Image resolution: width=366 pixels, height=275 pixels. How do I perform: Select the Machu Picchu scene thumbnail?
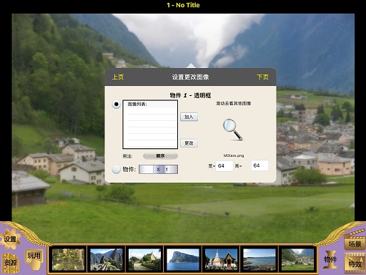(107, 259)
